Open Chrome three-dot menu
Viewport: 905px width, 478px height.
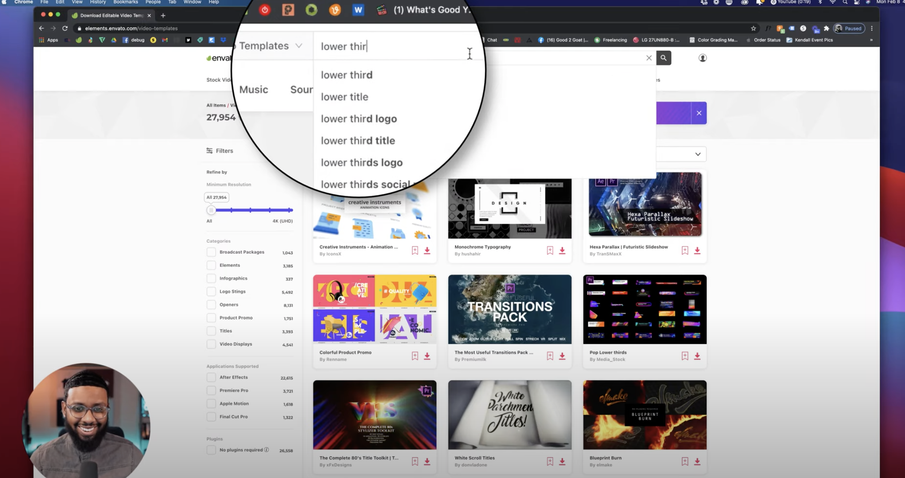click(872, 28)
